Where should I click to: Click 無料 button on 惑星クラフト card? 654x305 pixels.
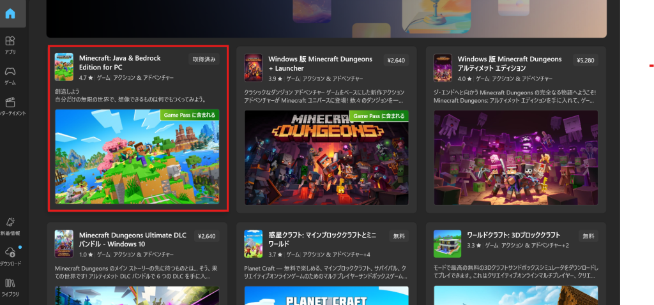tap(398, 235)
